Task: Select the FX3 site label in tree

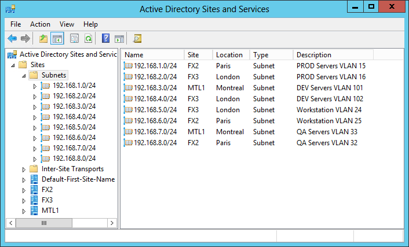Action: click(x=47, y=200)
